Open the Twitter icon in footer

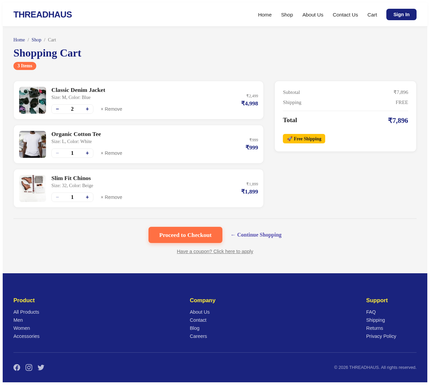pos(41,367)
